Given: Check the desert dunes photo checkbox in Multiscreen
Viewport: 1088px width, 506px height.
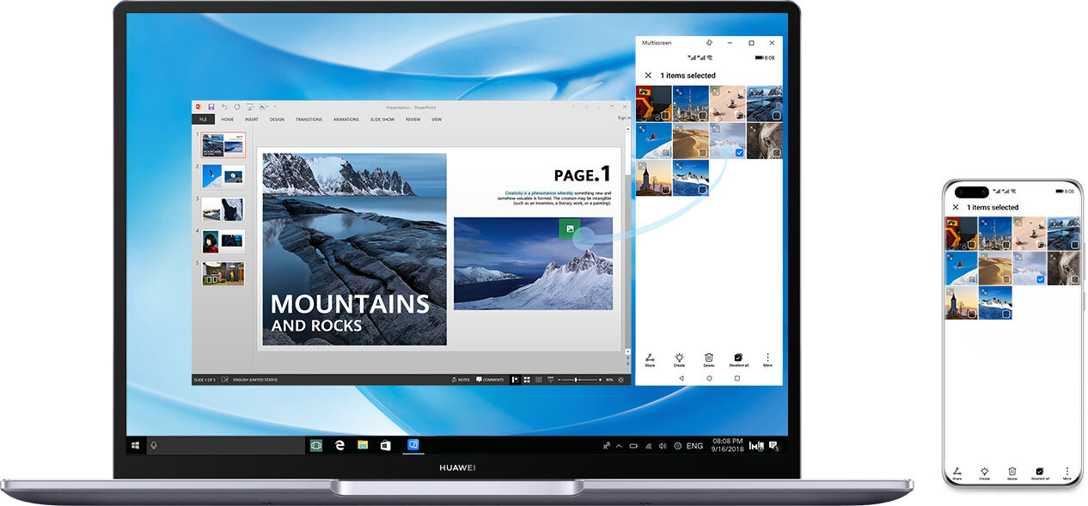Looking at the screenshot, I should (x=702, y=153).
